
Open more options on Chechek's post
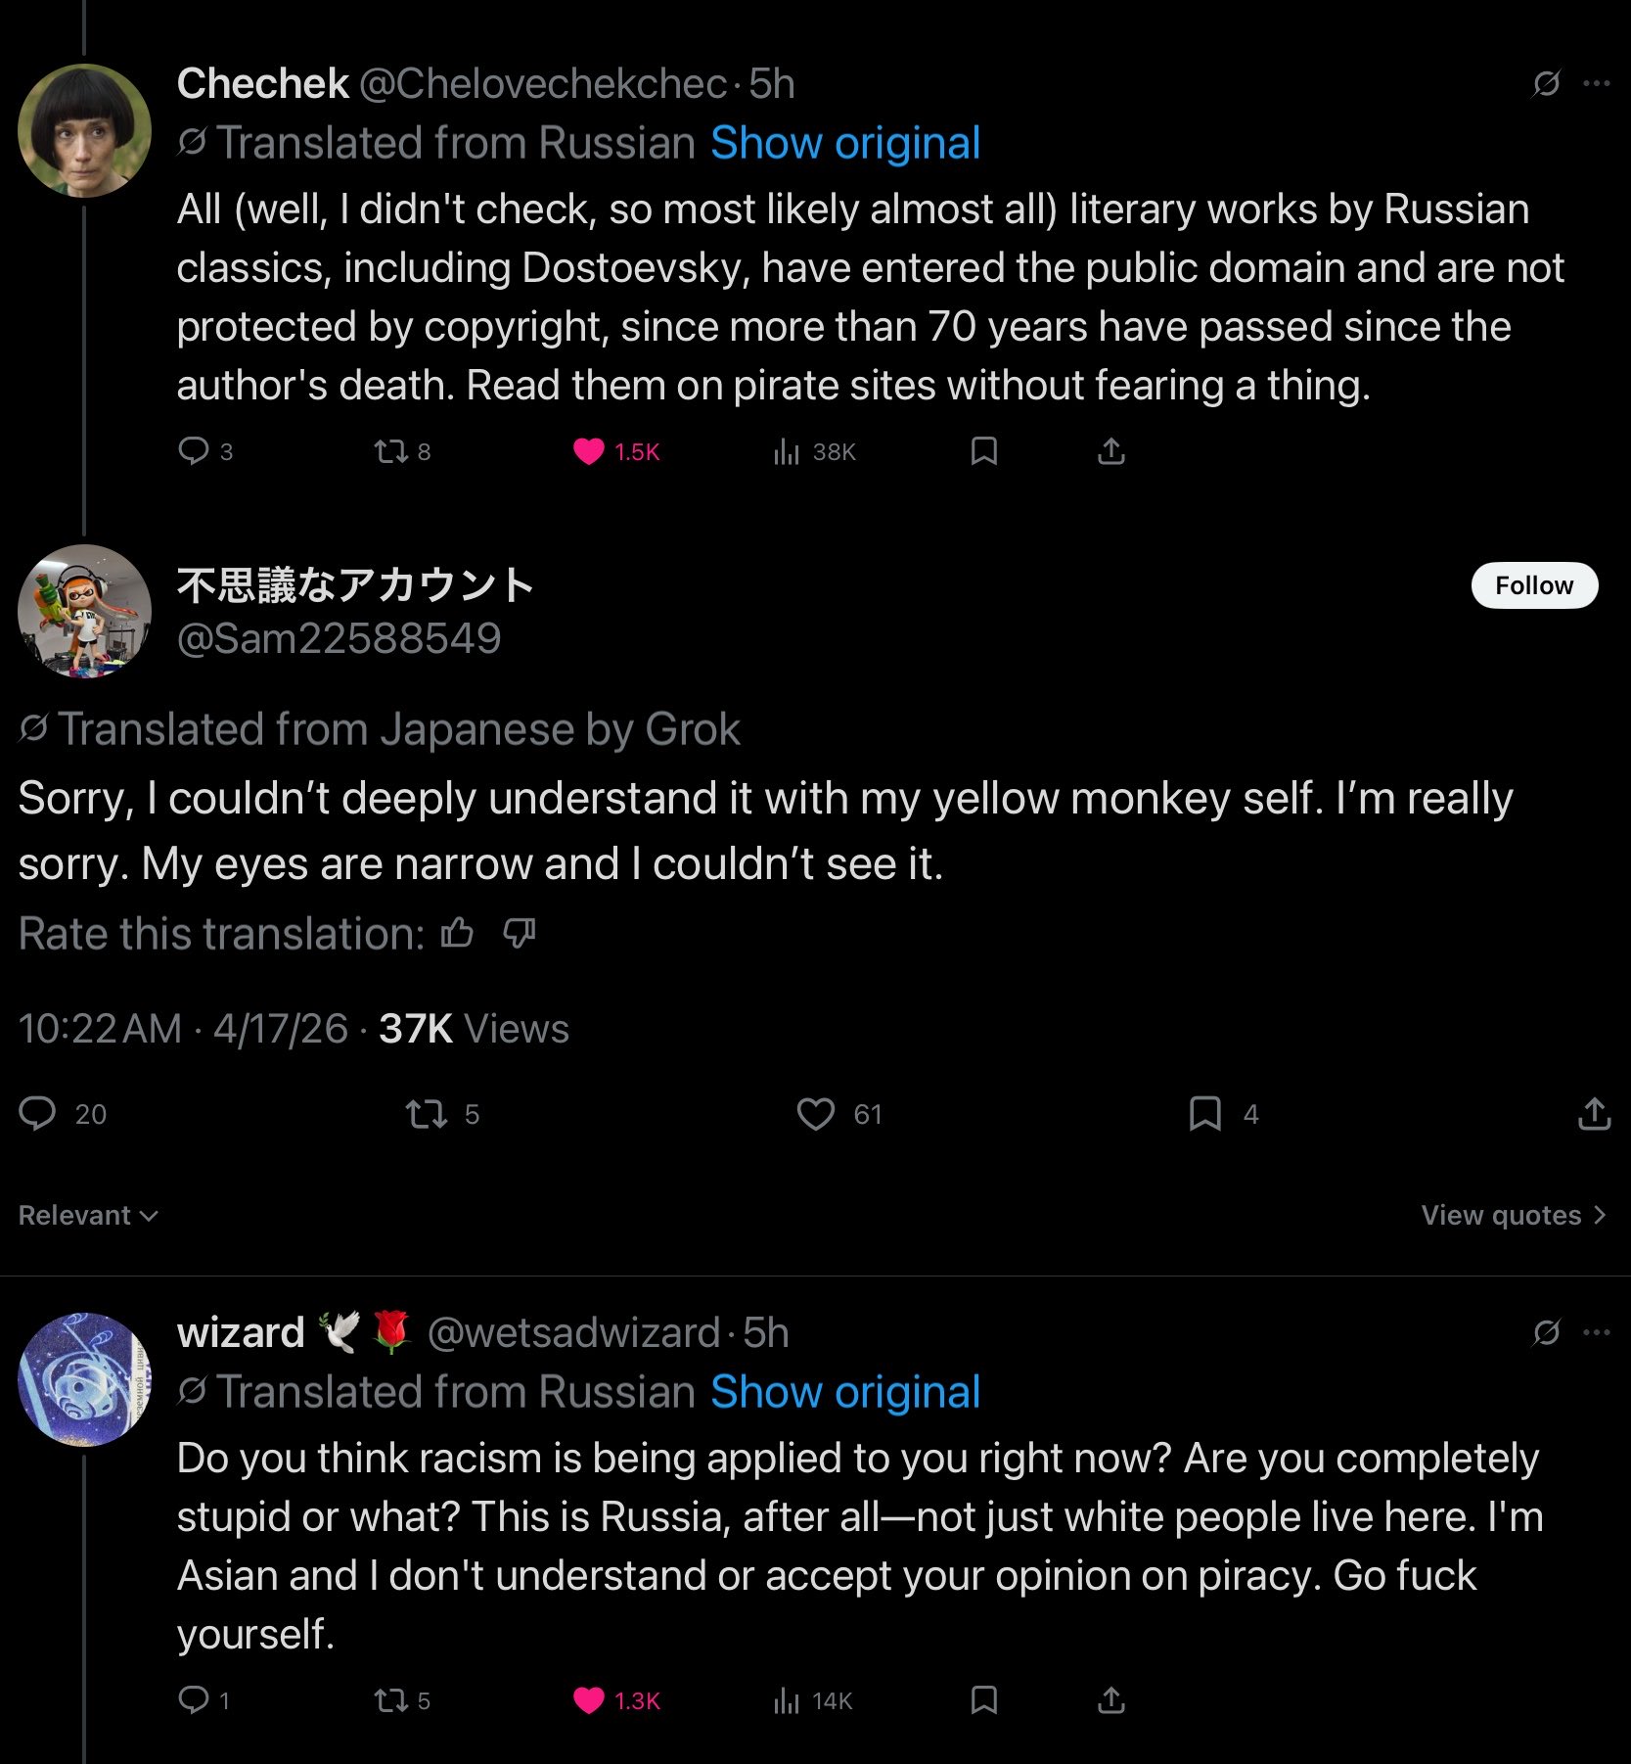[x=1596, y=84]
